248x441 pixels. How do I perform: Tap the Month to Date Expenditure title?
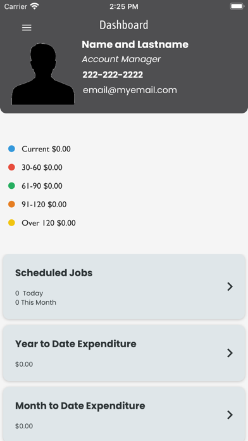(80, 406)
